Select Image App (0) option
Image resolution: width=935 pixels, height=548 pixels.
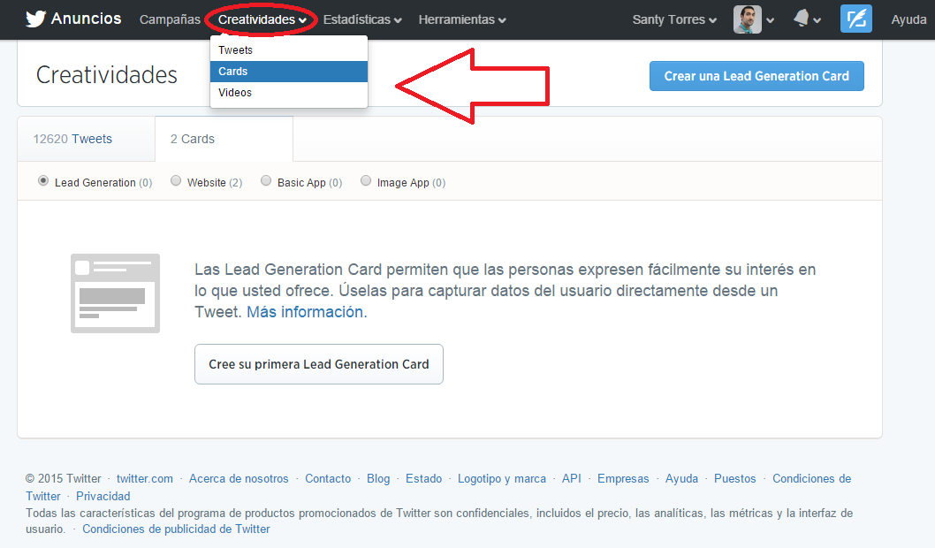(x=366, y=180)
